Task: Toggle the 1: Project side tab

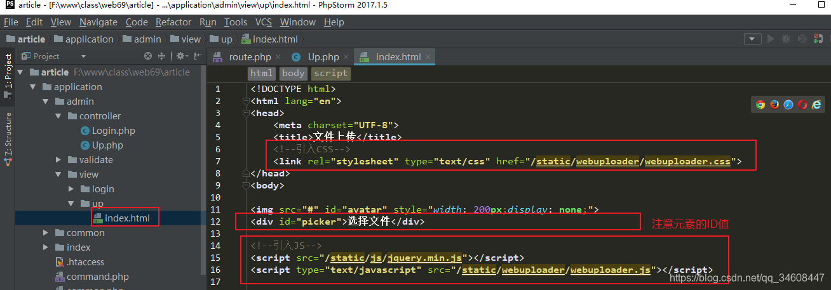Action: [x=8, y=75]
